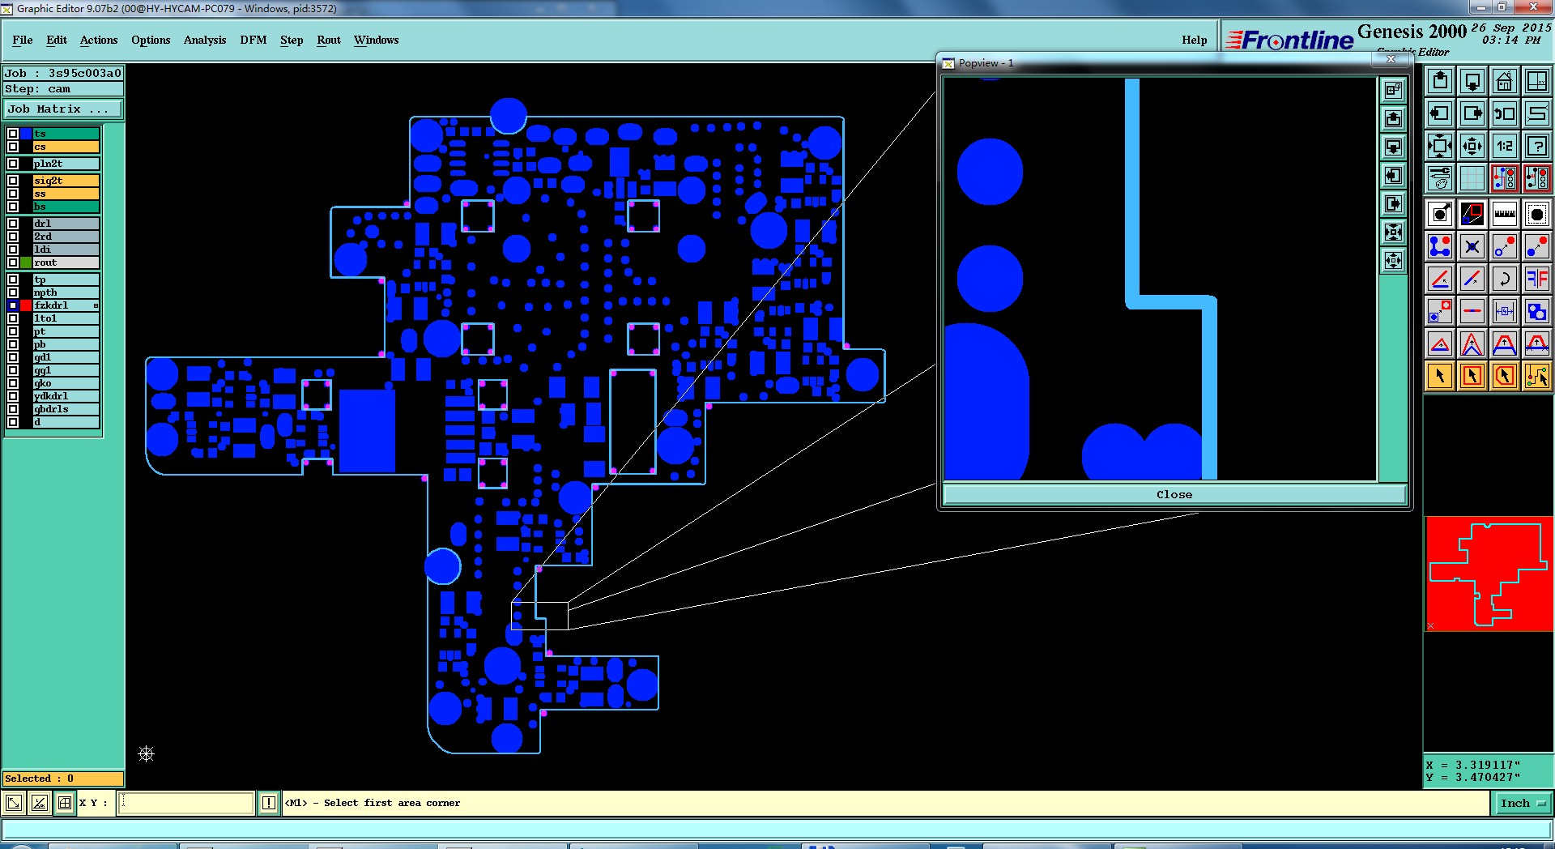Toggle the cs layer checkbox

[x=13, y=147]
